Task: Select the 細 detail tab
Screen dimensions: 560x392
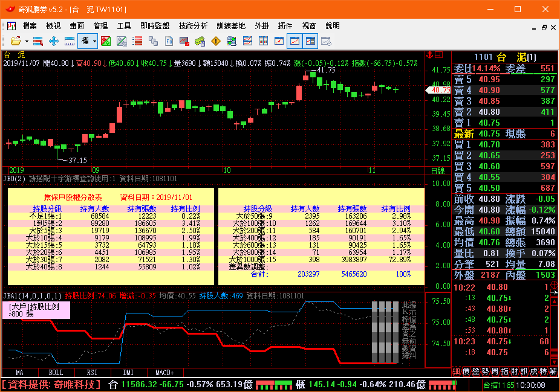Action: click(456, 371)
